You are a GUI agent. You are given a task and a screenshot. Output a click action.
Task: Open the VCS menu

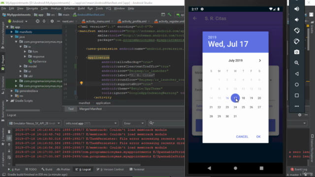108,8
